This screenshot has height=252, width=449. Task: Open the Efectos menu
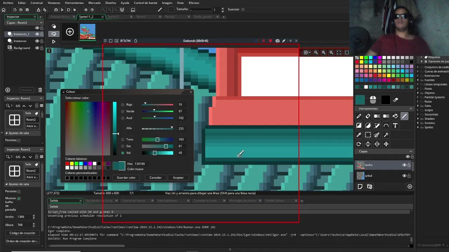pos(194,3)
